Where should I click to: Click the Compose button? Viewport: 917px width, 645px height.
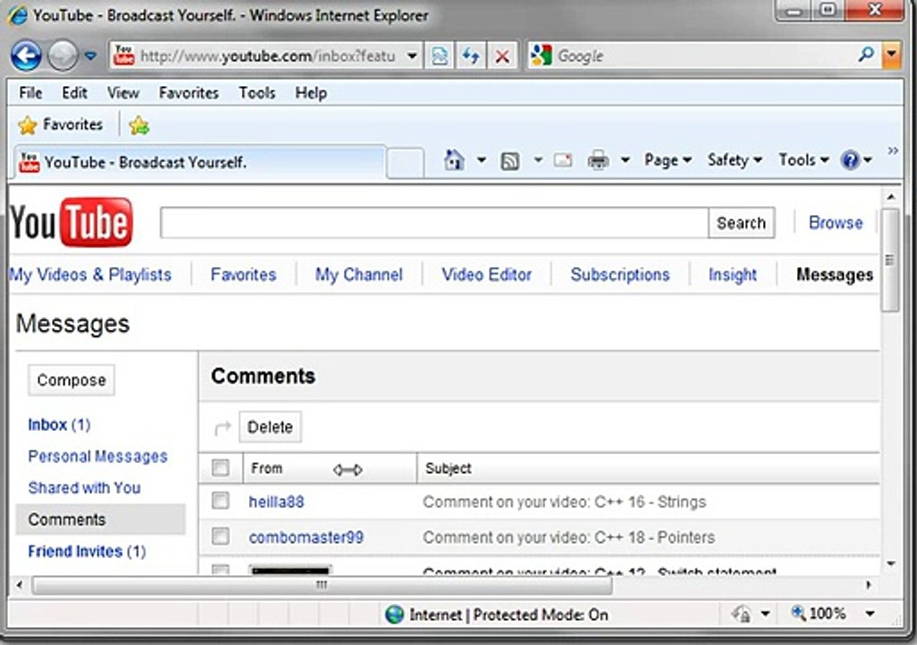pyautogui.click(x=72, y=381)
